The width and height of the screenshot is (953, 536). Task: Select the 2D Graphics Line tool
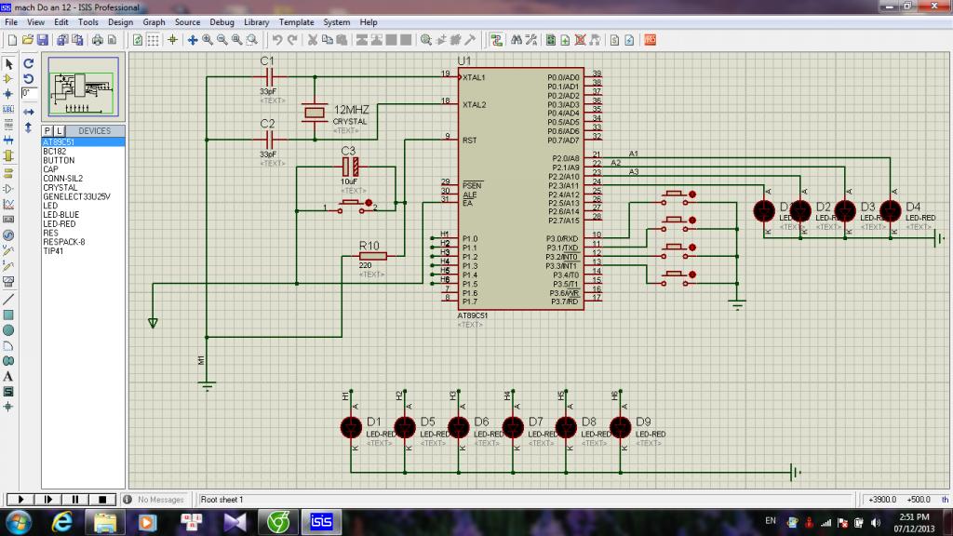(8, 299)
